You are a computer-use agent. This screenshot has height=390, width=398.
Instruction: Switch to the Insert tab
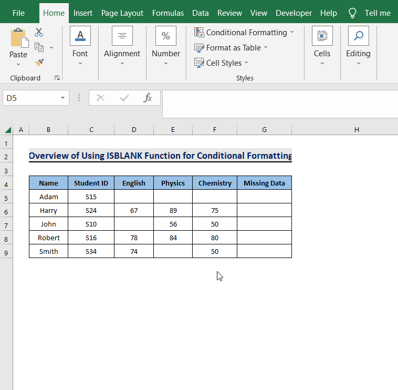point(83,13)
